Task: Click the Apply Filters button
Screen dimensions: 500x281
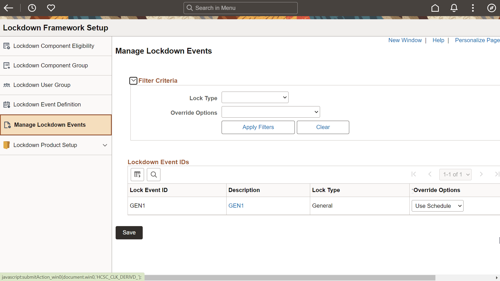Action: (x=258, y=127)
